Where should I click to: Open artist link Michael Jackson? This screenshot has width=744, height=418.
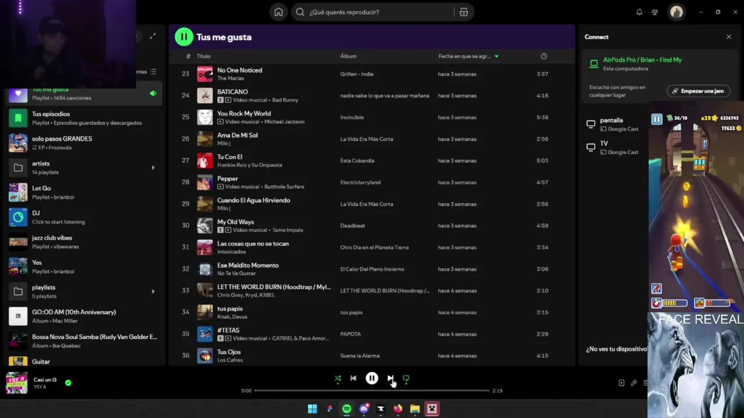coord(284,121)
